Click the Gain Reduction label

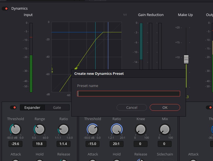151,15
